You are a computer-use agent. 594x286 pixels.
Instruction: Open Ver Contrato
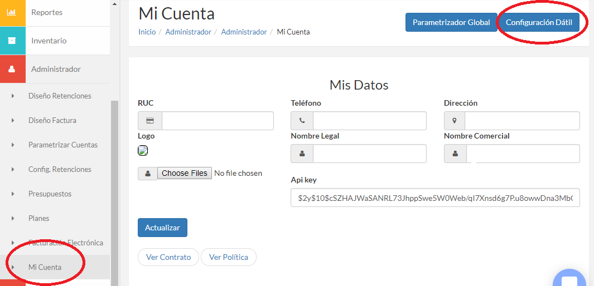click(168, 257)
